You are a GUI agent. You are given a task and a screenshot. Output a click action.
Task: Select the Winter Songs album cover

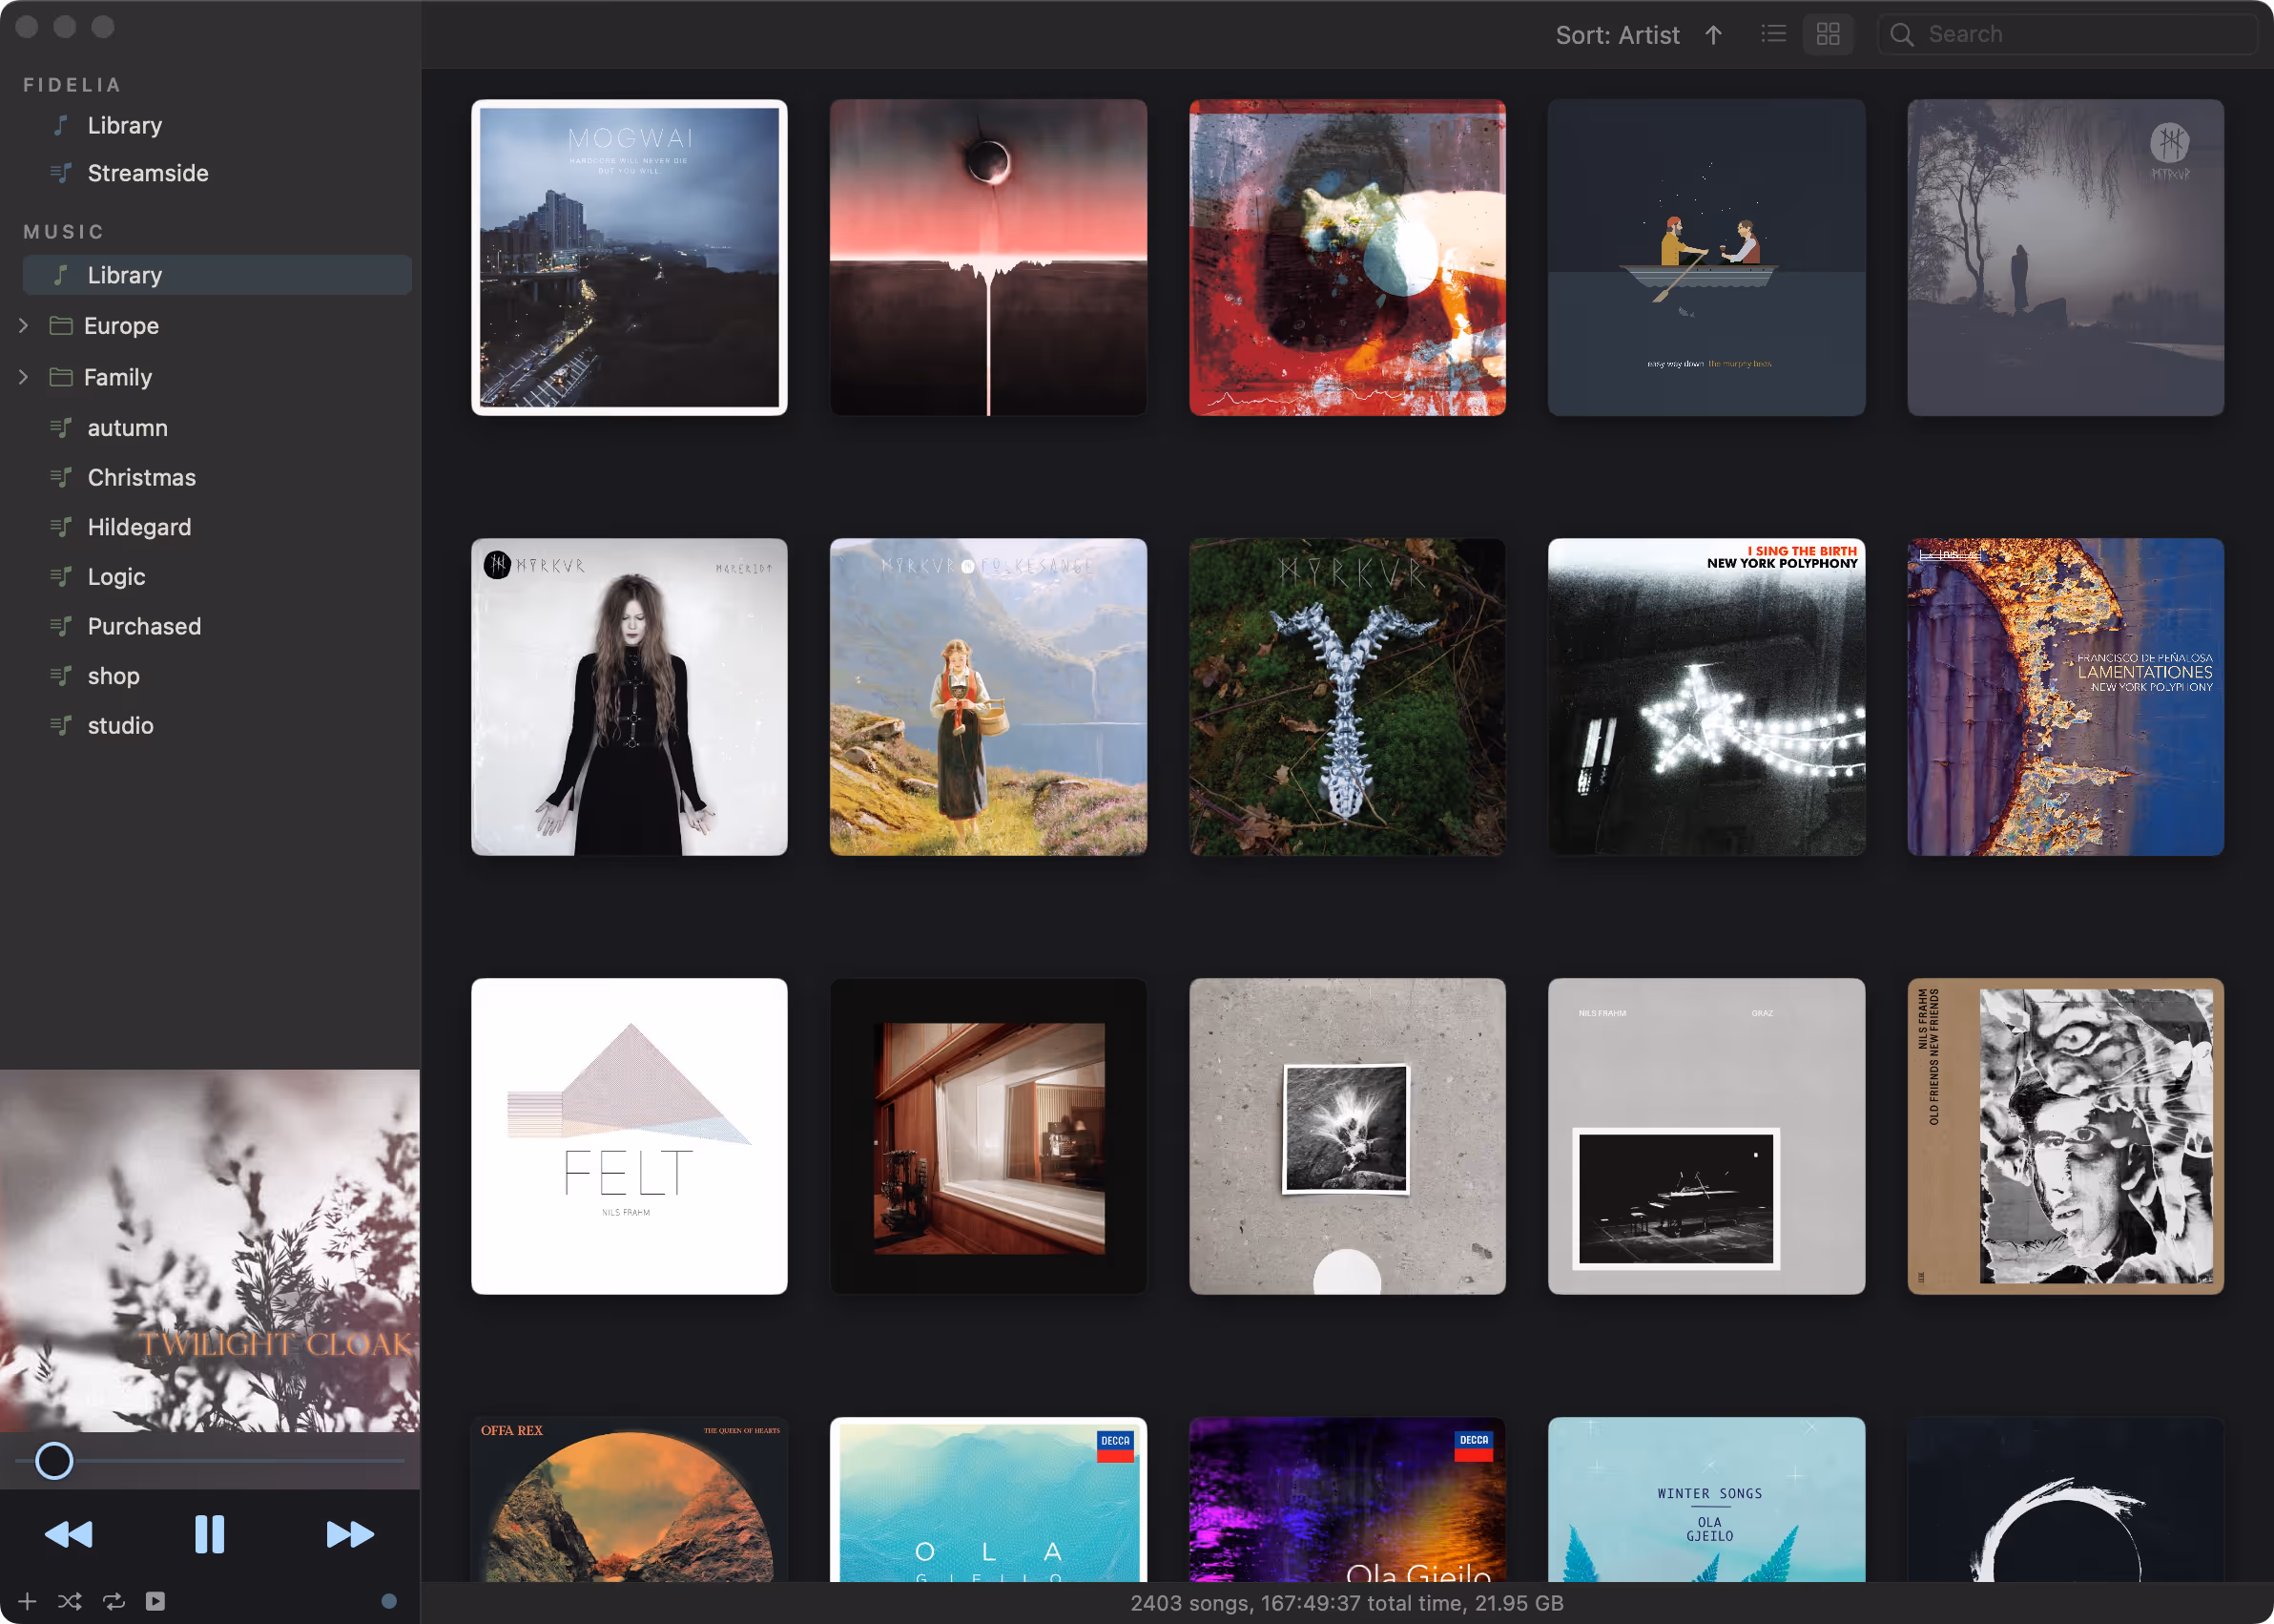(x=1706, y=1499)
